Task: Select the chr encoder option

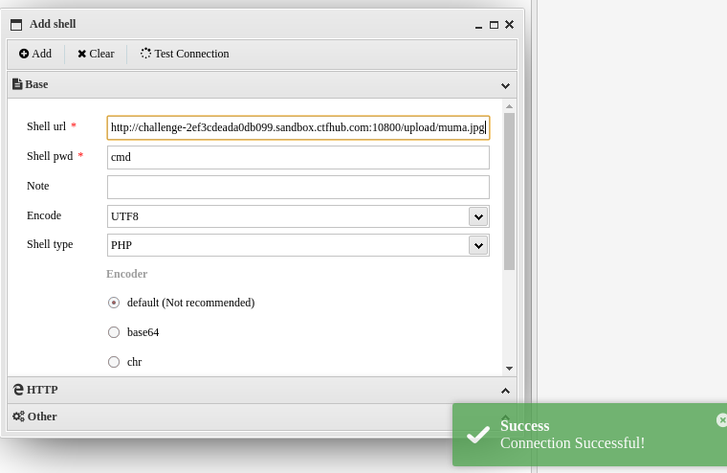Action: [114, 362]
